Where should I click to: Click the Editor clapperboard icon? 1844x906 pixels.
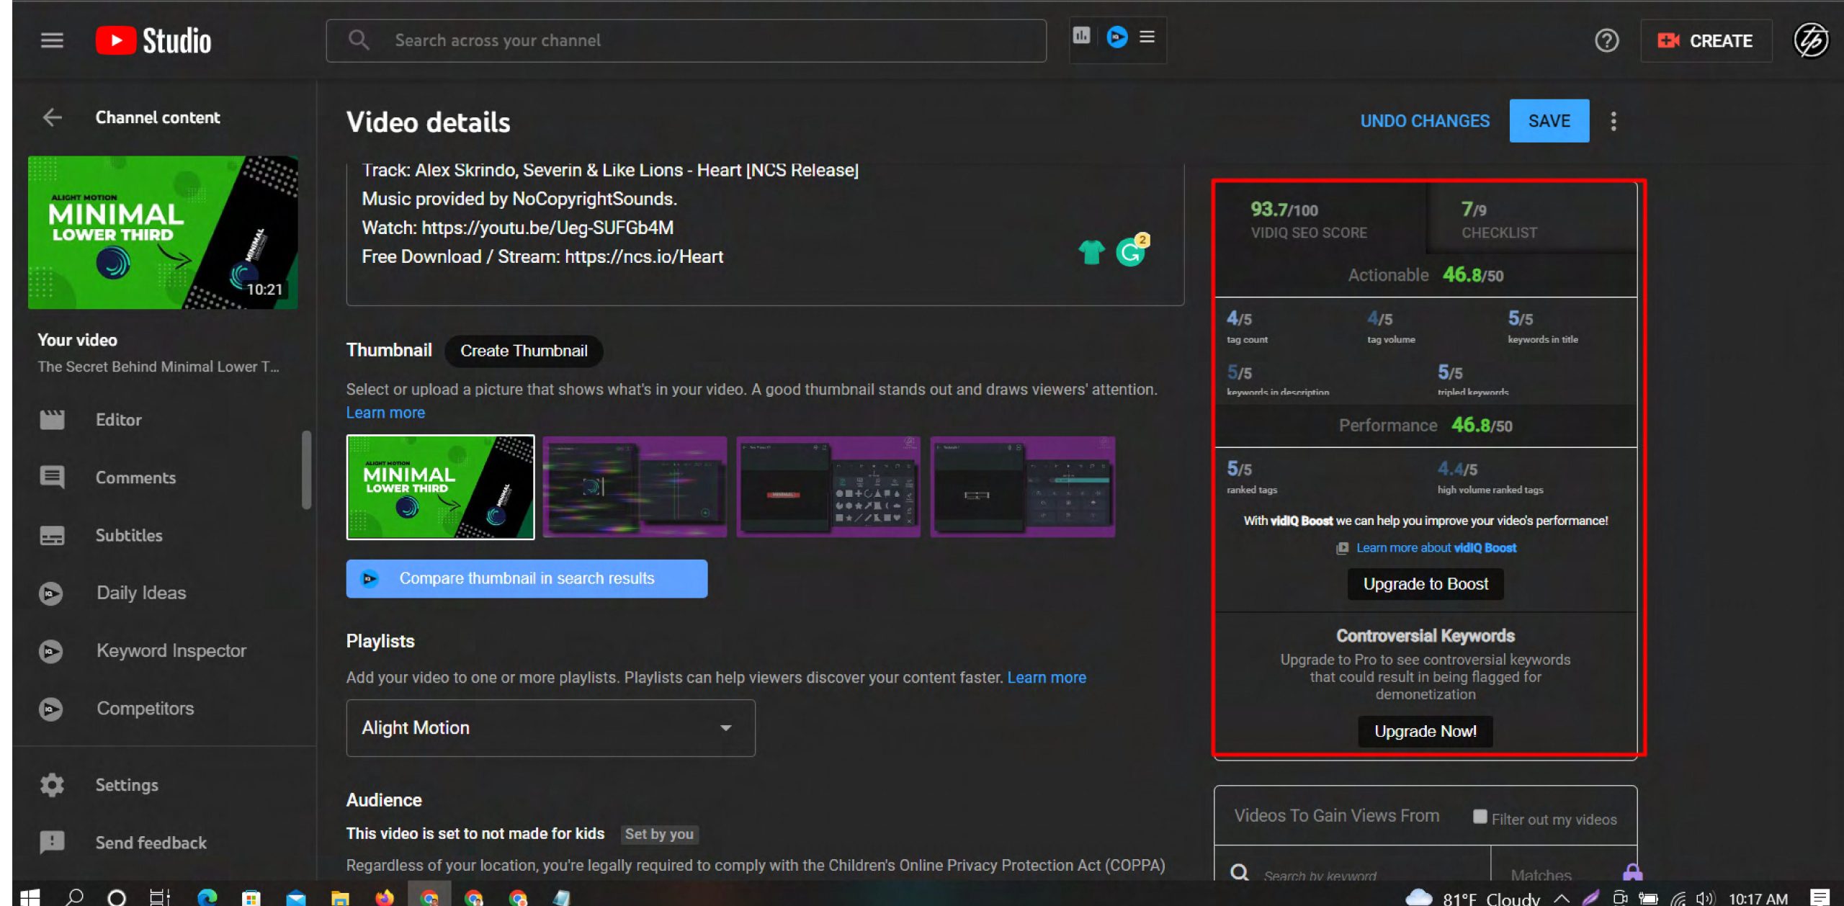[x=52, y=420]
